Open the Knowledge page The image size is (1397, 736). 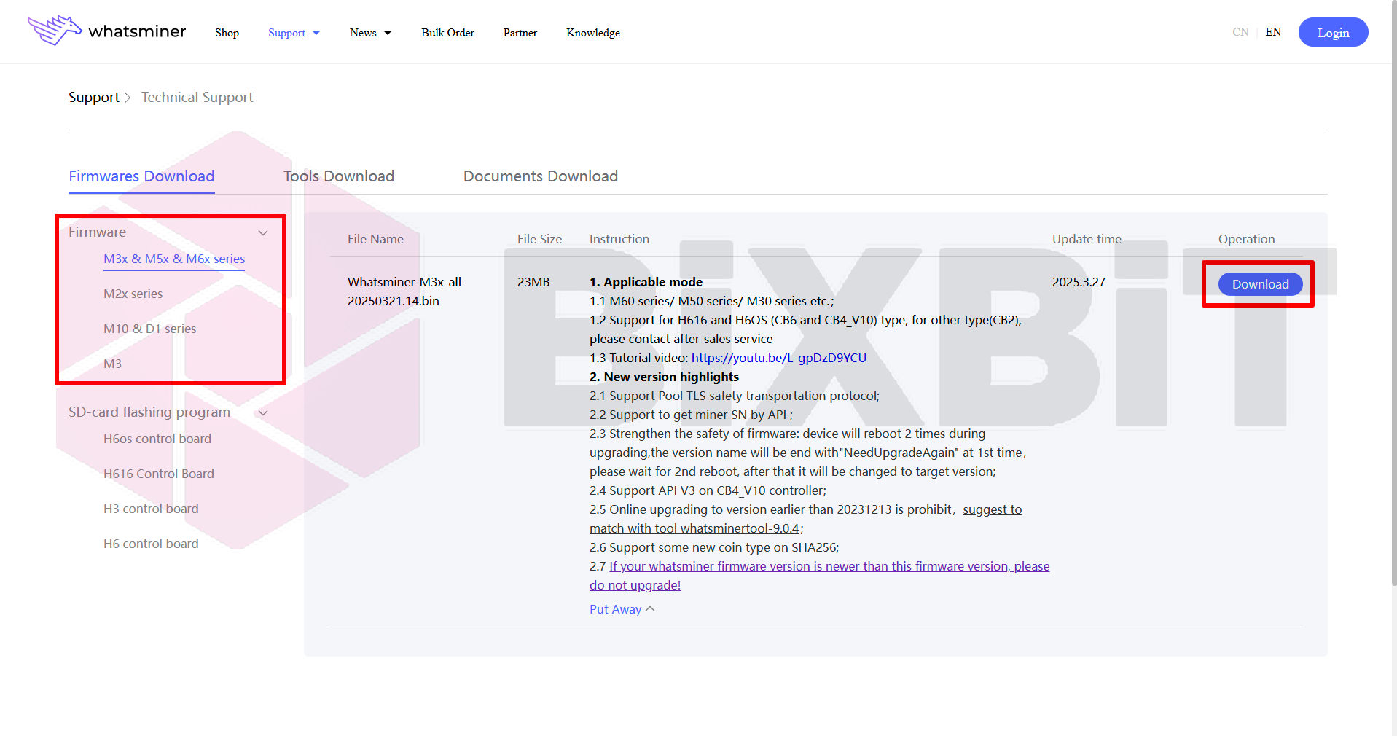(x=593, y=33)
